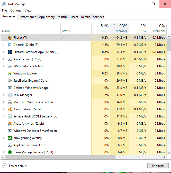Click the Microsoft Windows Search Indexer icon
The height and width of the screenshot is (173, 171).
click(10, 102)
